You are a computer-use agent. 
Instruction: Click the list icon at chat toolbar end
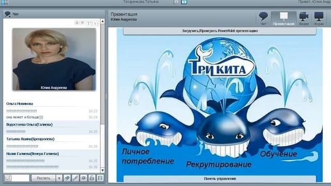[100, 178]
